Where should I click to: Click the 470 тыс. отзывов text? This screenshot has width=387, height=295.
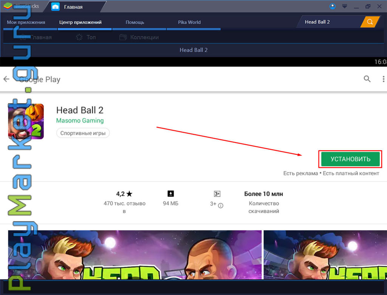tap(124, 207)
